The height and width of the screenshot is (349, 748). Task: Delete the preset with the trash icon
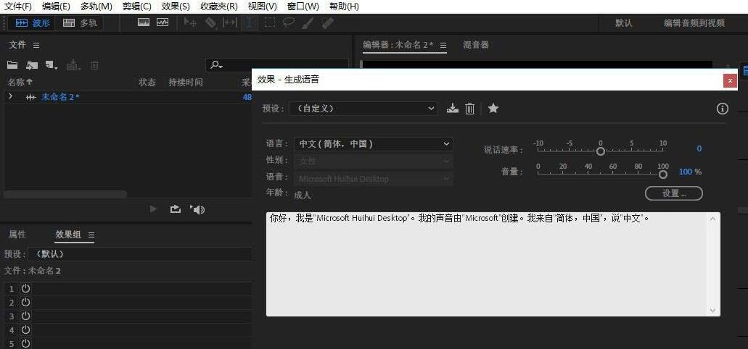click(470, 109)
